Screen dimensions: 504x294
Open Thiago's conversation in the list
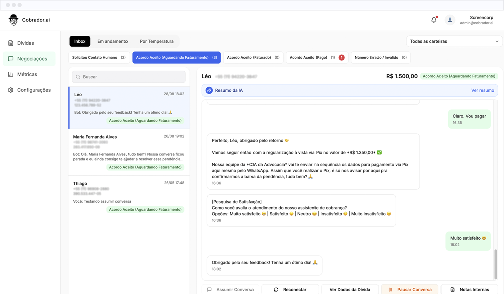click(x=129, y=196)
